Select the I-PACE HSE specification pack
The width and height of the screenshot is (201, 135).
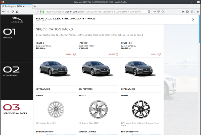pyautogui.click(x=156, y=54)
